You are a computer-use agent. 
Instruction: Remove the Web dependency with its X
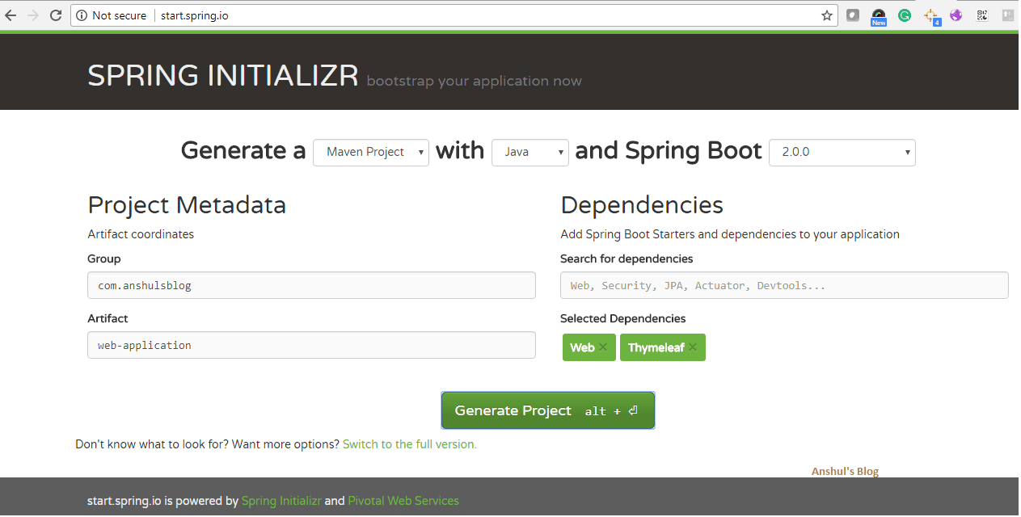(603, 347)
